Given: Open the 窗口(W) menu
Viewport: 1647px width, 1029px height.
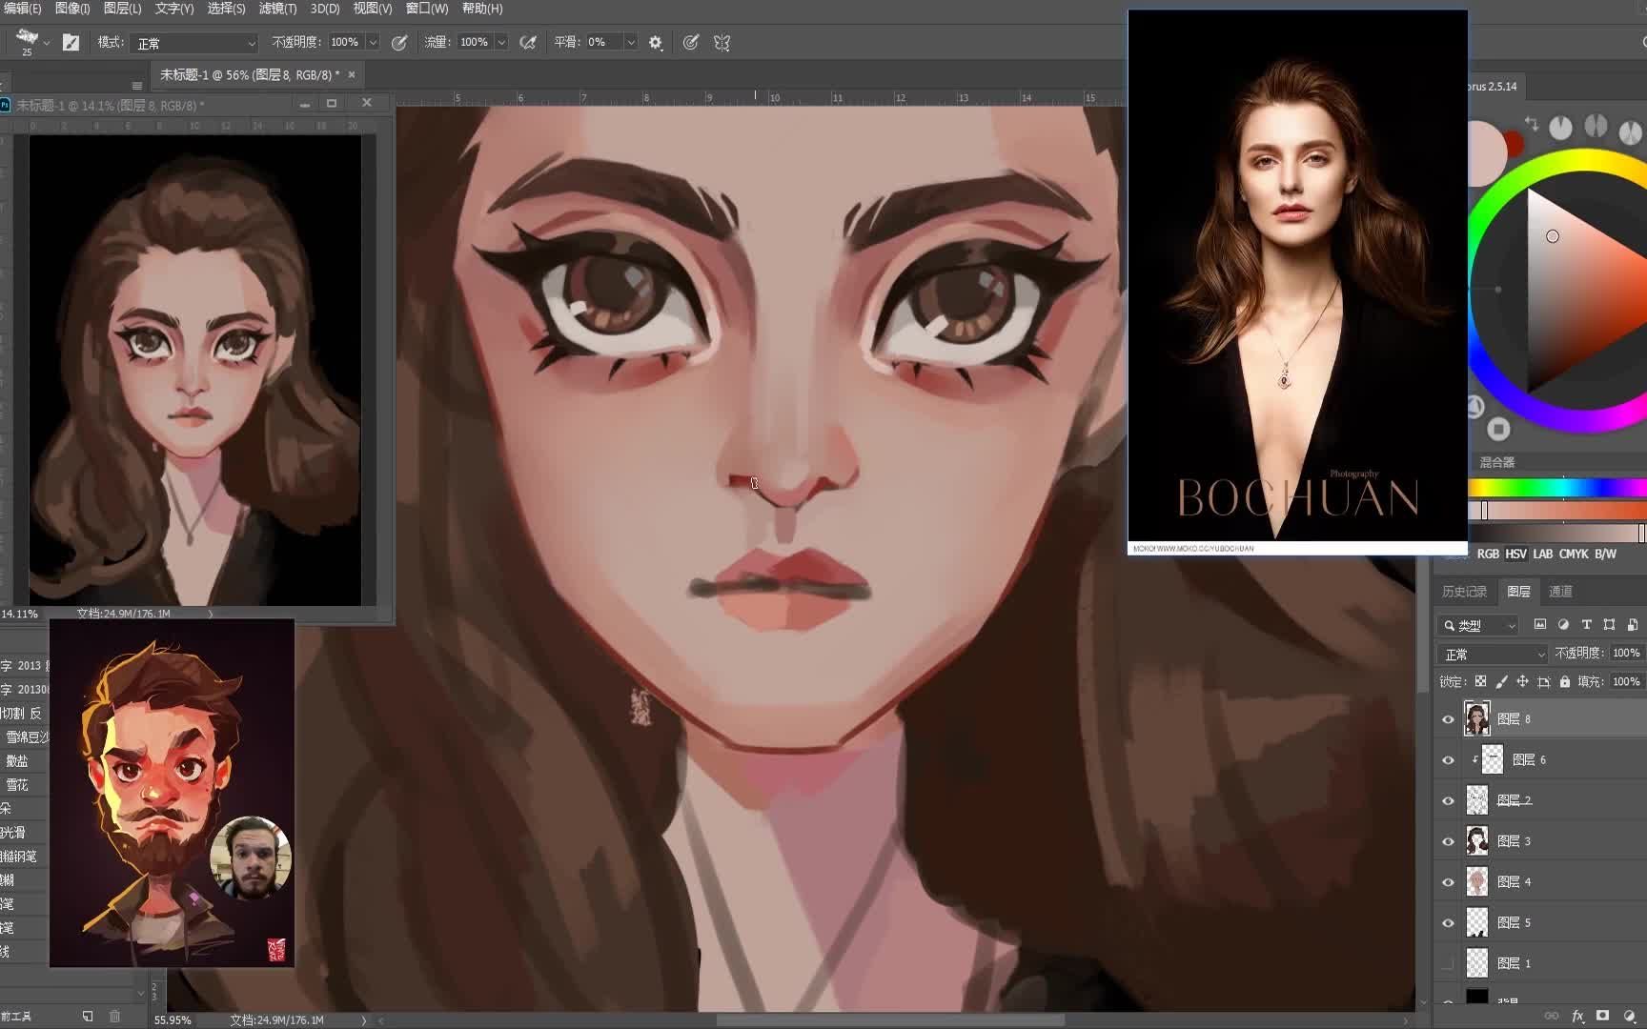Looking at the screenshot, I should coord(427,9).
